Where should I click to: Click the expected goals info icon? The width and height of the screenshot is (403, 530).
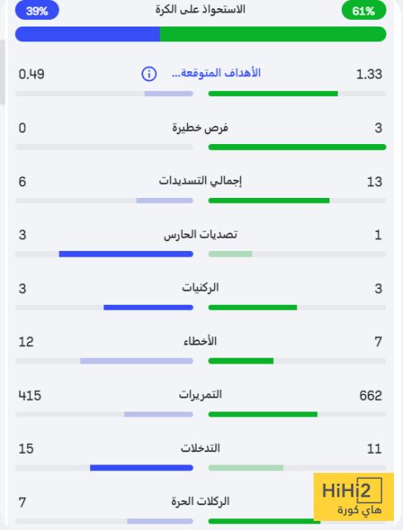[x=149, y=74]
